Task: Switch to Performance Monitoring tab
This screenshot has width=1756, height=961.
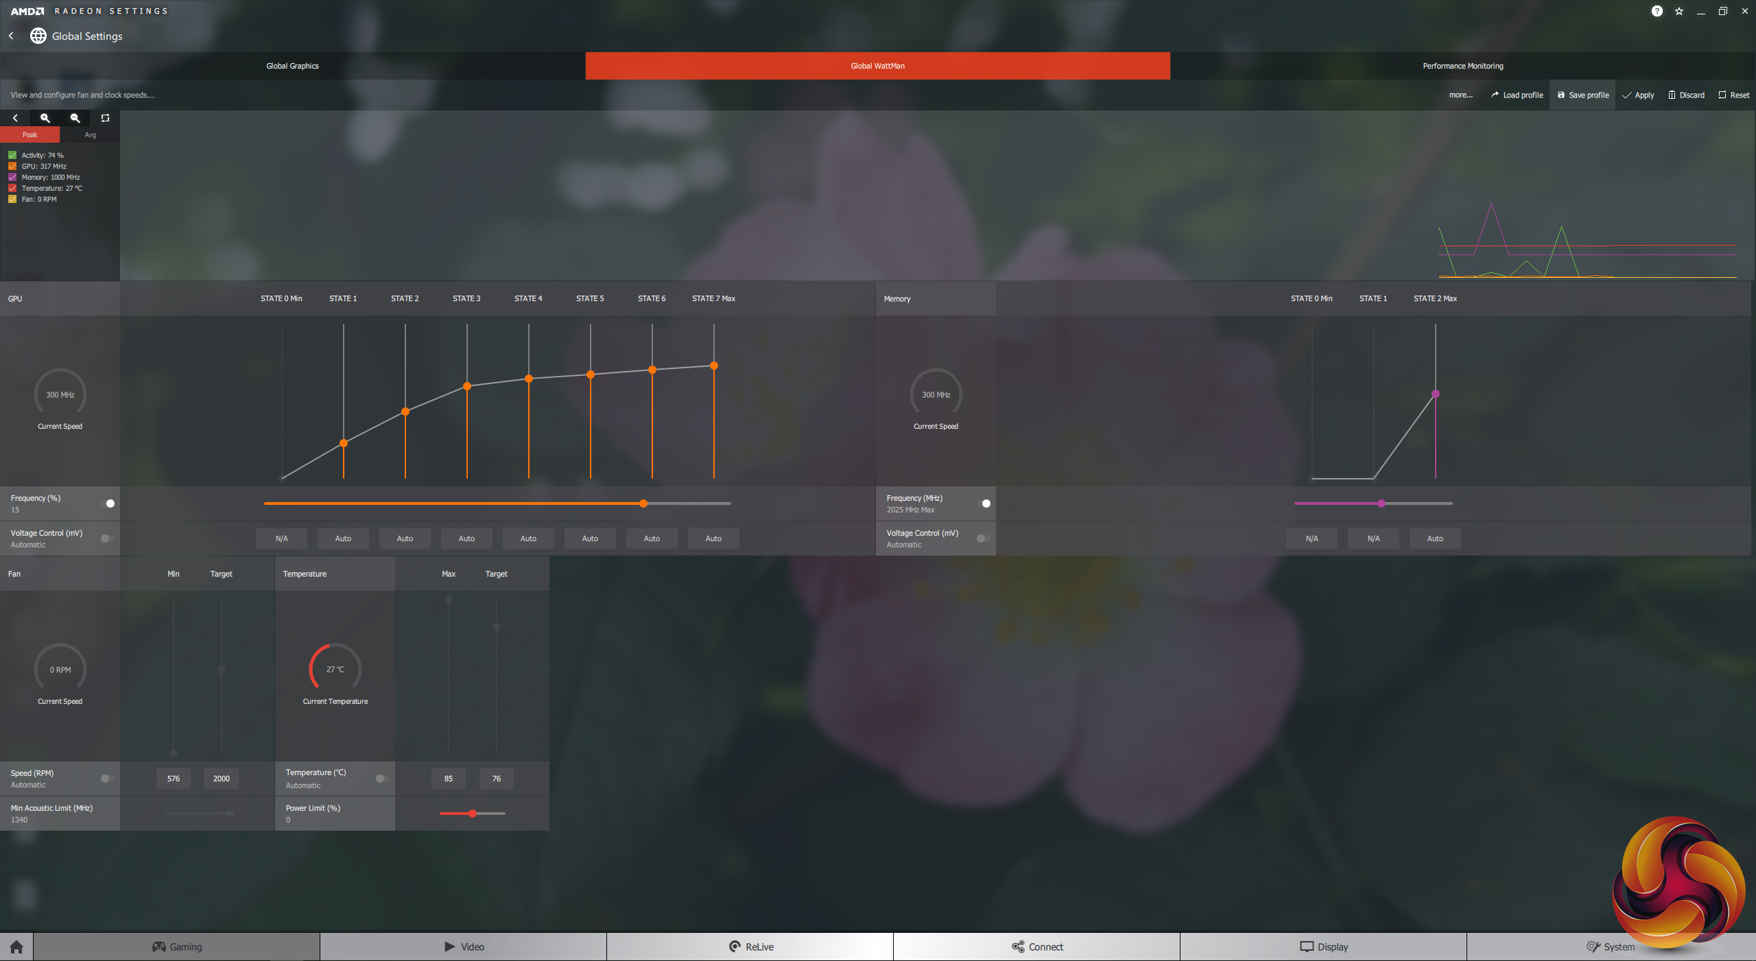Action: (x=1462, y=66)
